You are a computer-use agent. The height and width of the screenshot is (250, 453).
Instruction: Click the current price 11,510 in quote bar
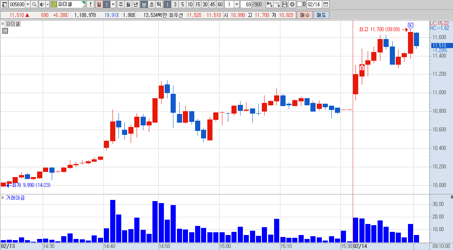pyautogui.click(x=17, y=15)
